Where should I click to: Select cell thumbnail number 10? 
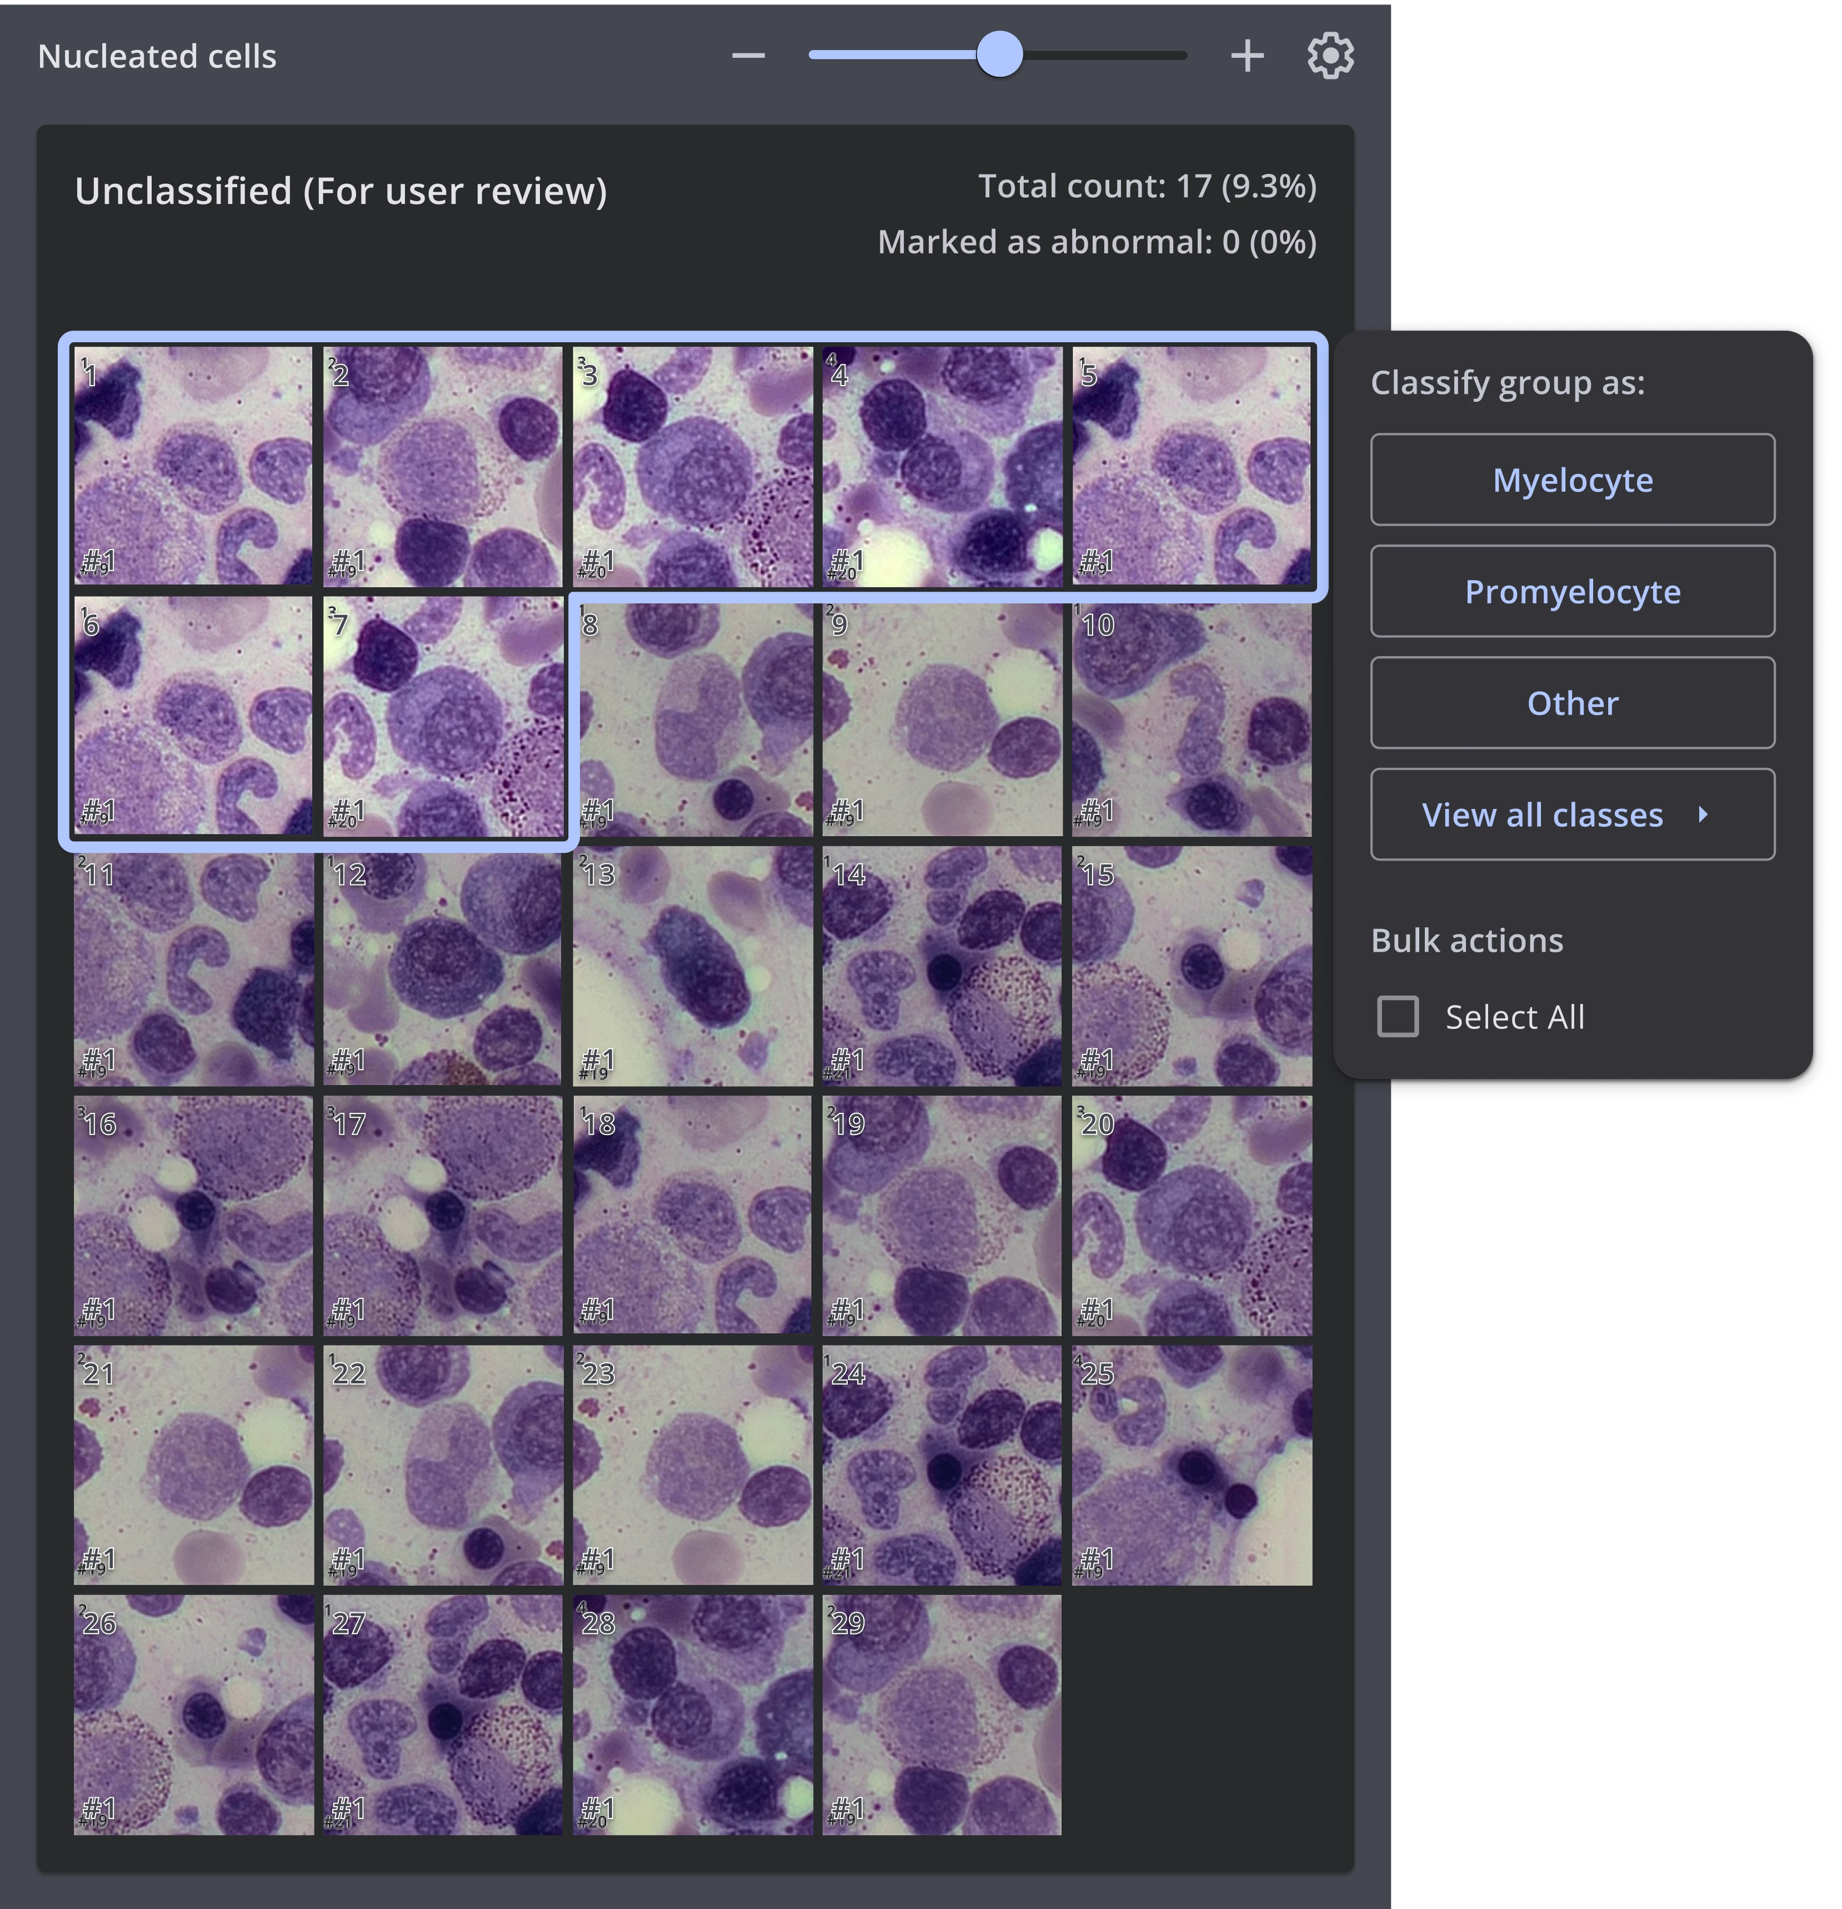click(x=1192, y=720)
